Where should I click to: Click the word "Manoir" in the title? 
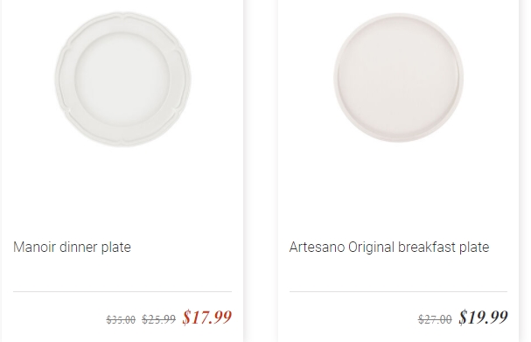click(34, 248)
